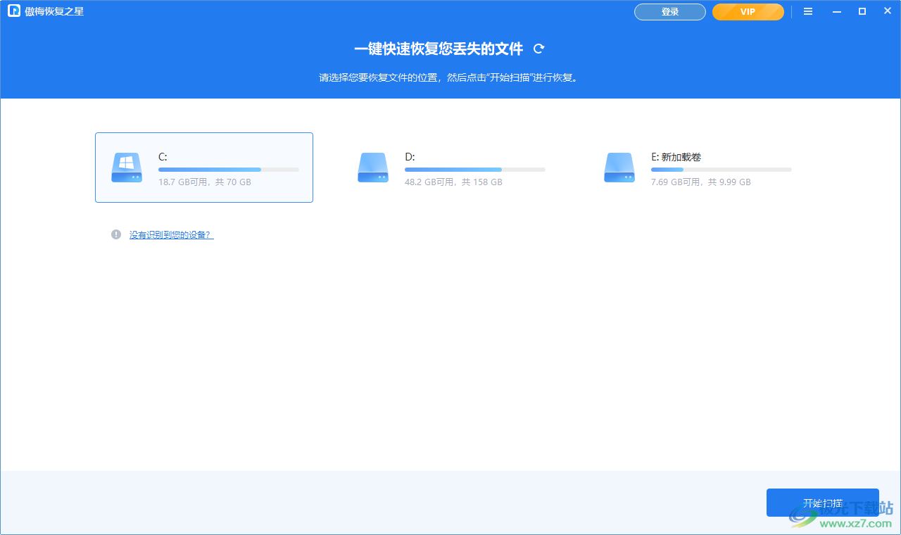Click the "D:" drive label

(410, 157)
